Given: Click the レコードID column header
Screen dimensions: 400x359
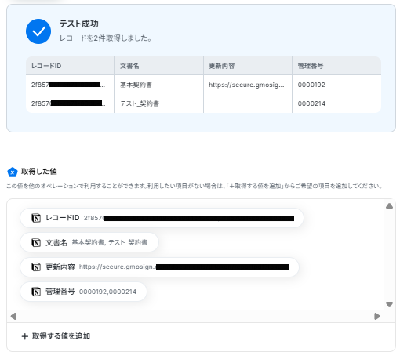Looking at the screenshot, I should 70,66.
